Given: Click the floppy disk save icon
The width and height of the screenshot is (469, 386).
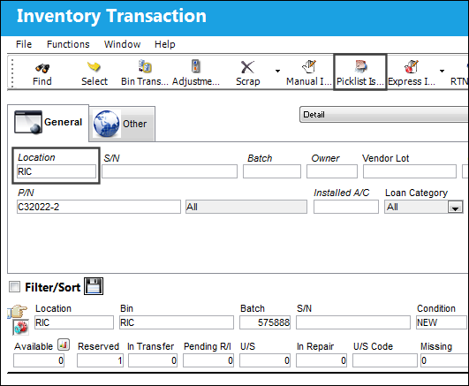Looking at the screenshot, I should point(94,286).
